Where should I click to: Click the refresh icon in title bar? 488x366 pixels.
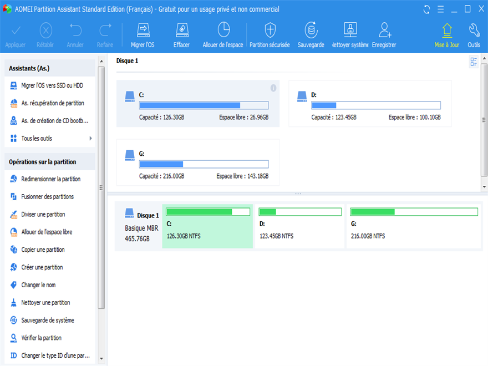[x=426, y=9]
